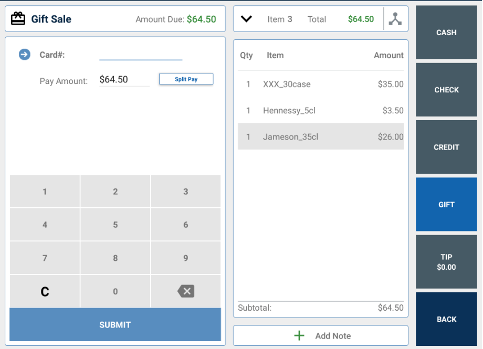483x349 pixels.
Task: Choose the CREDIT payment option
Action: (x=446, y=147)
